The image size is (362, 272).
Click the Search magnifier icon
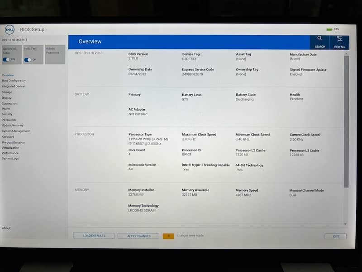click(319, 39)
